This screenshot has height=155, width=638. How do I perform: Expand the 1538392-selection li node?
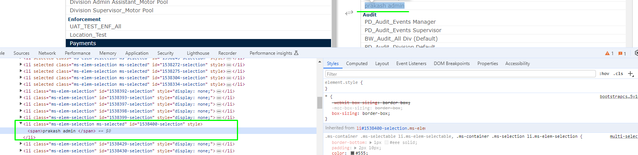coord(21,91)
